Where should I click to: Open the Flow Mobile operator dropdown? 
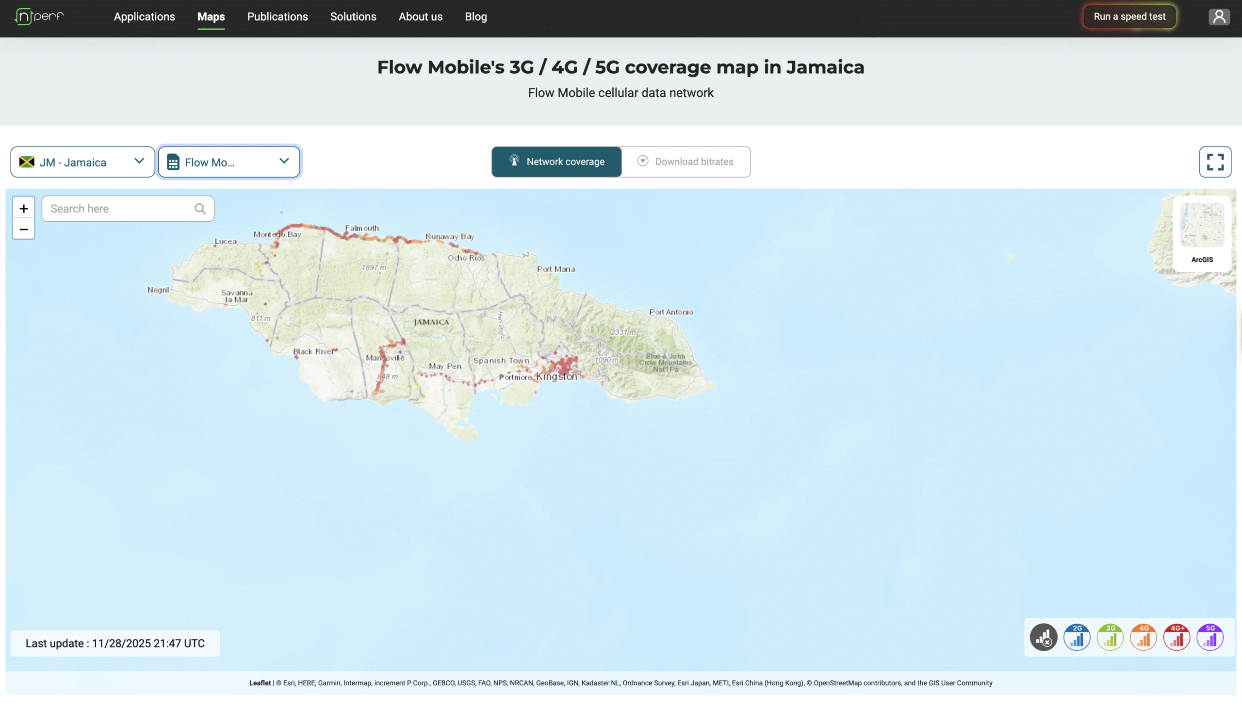[x=222, y=162]
